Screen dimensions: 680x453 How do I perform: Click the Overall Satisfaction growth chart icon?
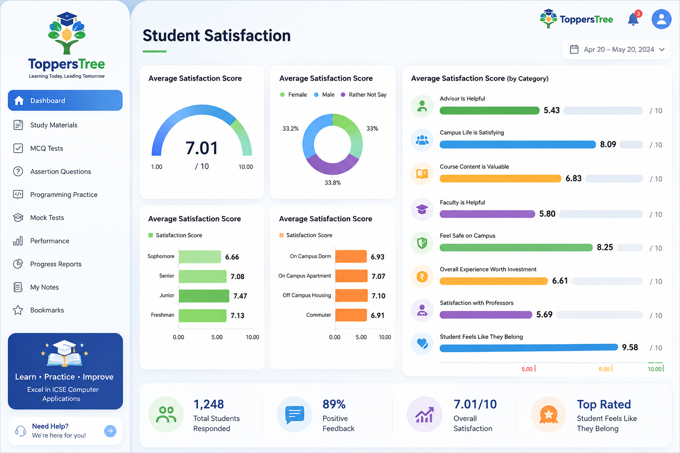coord(424,415)
